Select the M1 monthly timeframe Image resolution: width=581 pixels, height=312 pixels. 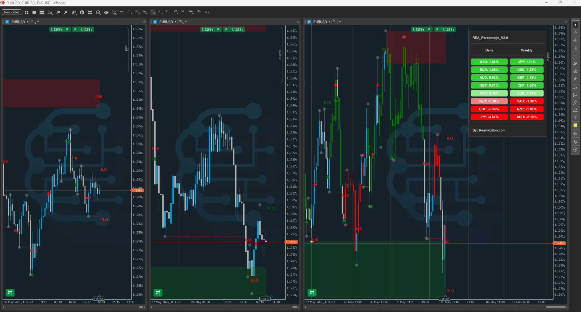click(x=183, y=12)
